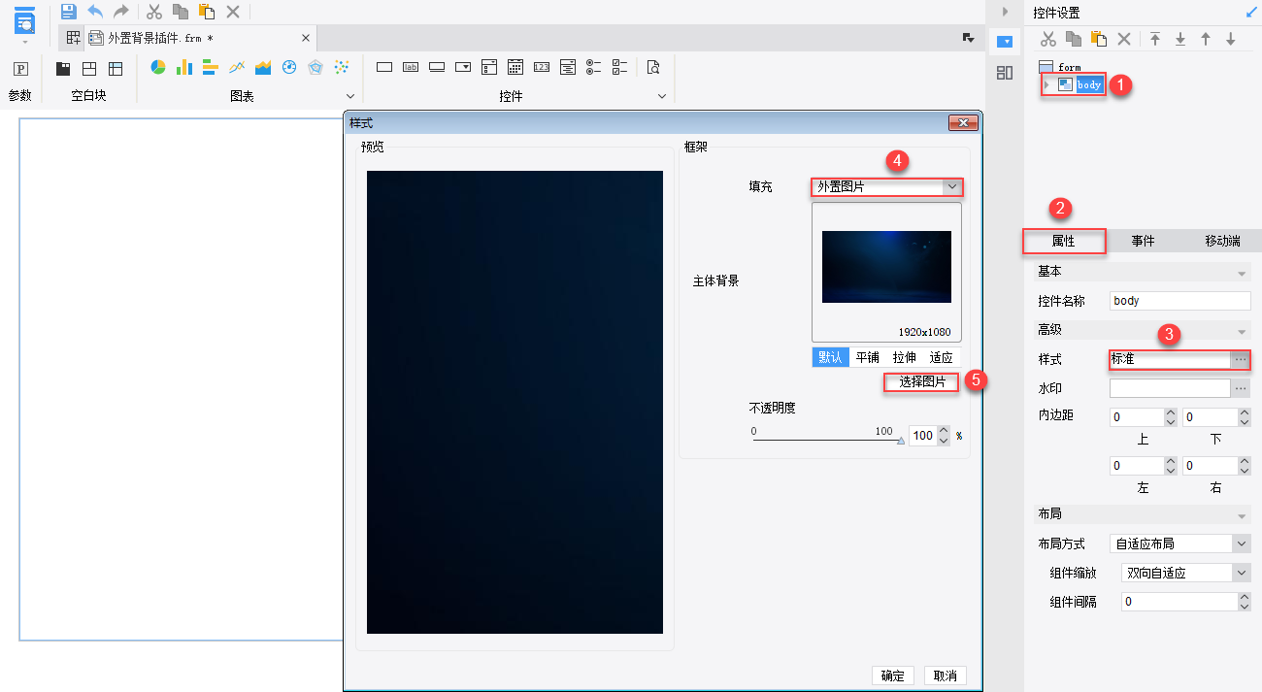Insert the pie chart

[158, 67]
